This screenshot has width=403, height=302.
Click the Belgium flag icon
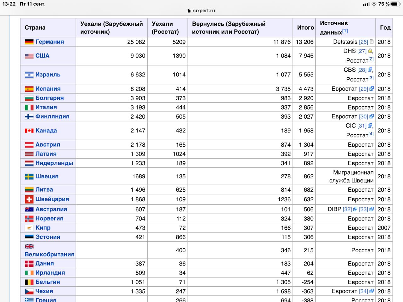tap(29, 282)
